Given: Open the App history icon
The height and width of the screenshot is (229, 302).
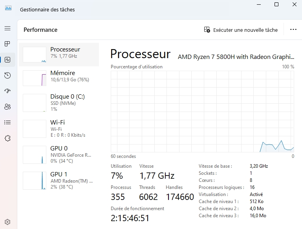Looking at the screenshot, I should [x=7, y=75].
